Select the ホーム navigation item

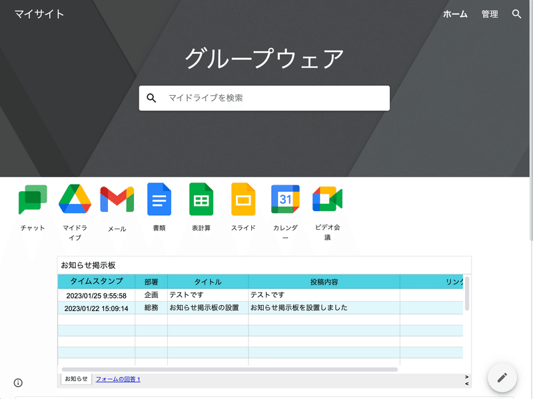pyautogui.click(x=456, y=13)
